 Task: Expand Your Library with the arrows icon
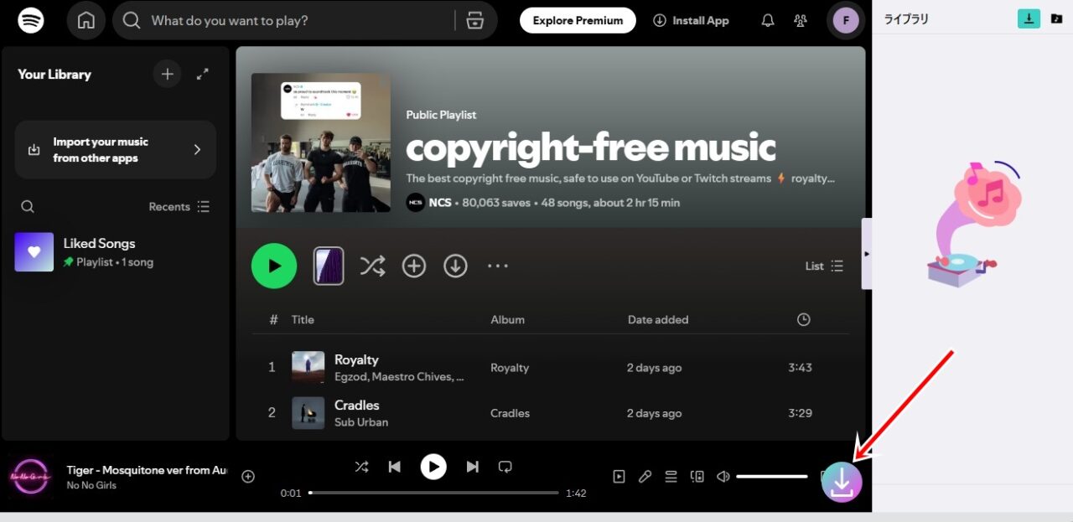coord(202,75)
